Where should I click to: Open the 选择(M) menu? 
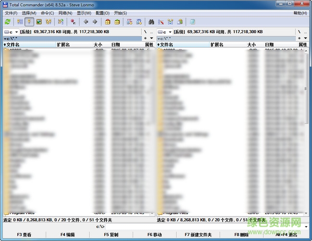click(x=29, y=13)
